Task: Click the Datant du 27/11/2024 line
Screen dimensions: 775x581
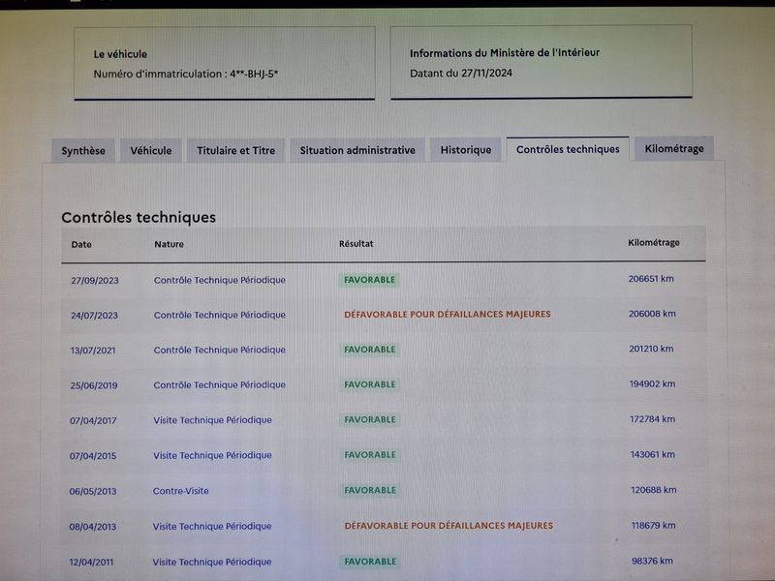Action: pyautogui.click(x=461, y=74)
